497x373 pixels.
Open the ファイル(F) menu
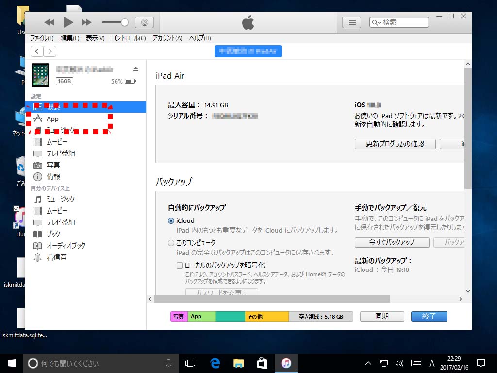(x=42, y=38)
